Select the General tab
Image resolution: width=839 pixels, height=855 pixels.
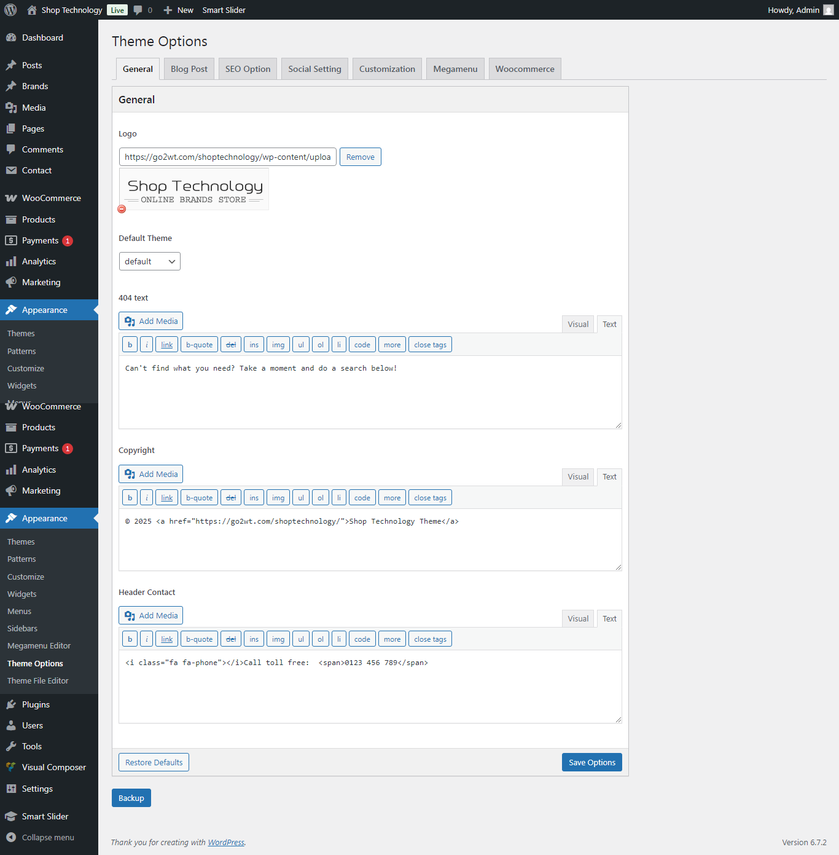pos(138,69)
